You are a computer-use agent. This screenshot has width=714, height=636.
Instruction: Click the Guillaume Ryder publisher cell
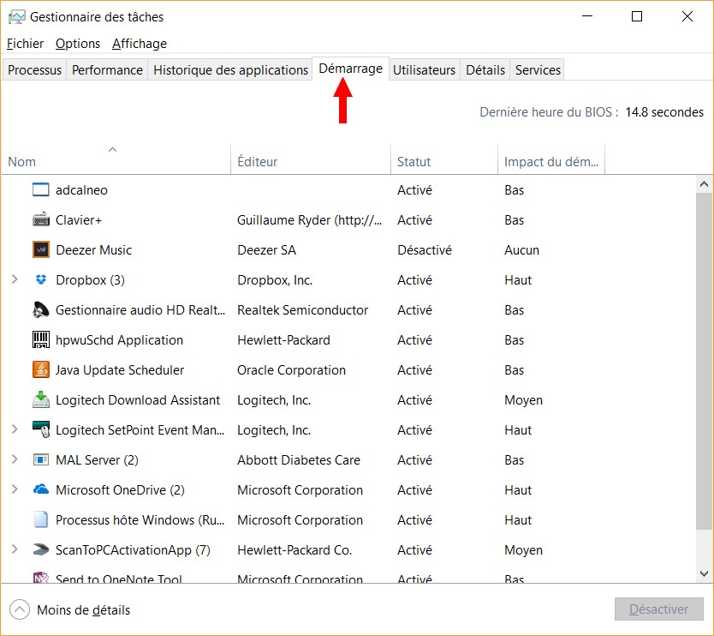point(309,219)
